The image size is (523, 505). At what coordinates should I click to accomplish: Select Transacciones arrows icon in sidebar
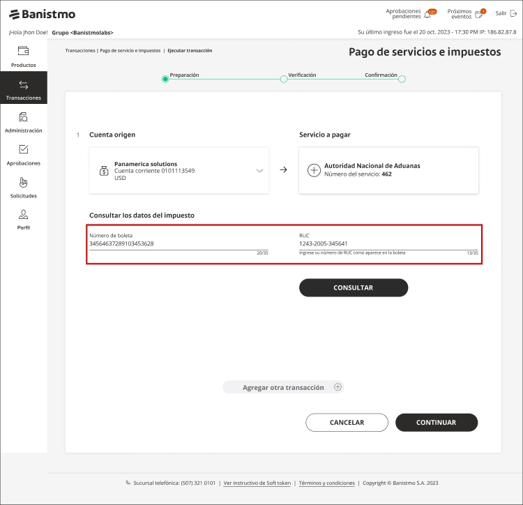pyautogui.click(x=23, y=84)
